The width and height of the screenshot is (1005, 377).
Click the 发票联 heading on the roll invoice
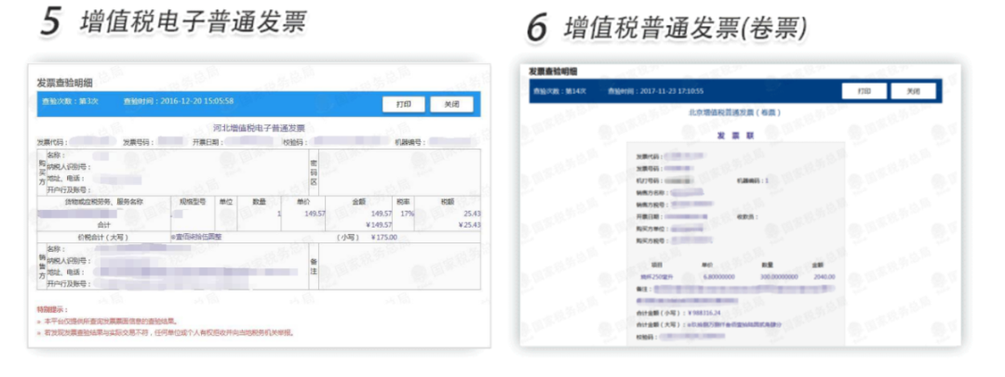point(735,135)
